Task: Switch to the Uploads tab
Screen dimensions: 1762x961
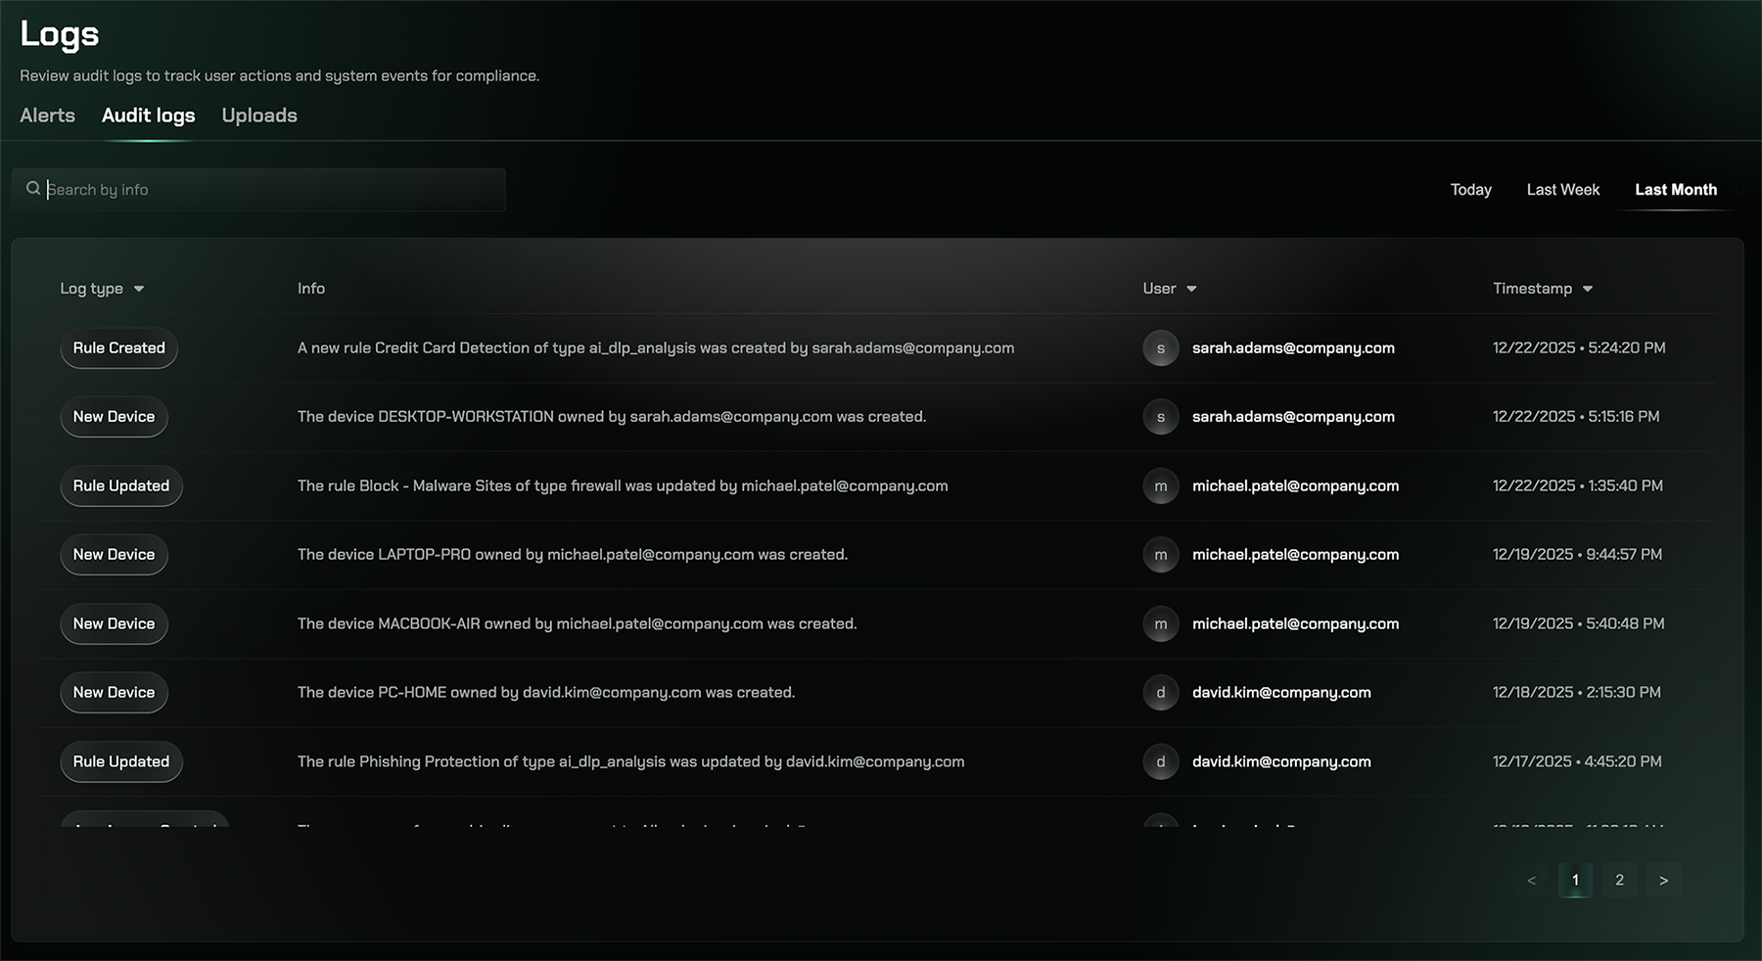Action: (258, 114)
